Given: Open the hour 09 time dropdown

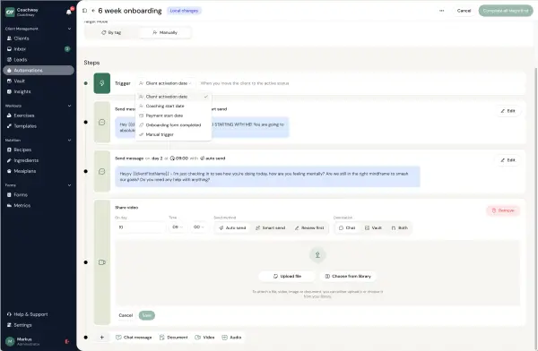Looking at the screenshot, I should [x=178, y=227].
